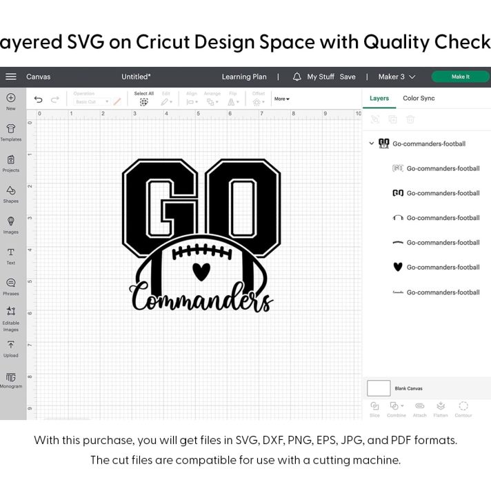491x491 pixels.
Task: Click the Untitled project title
Action: click(136, 77)
